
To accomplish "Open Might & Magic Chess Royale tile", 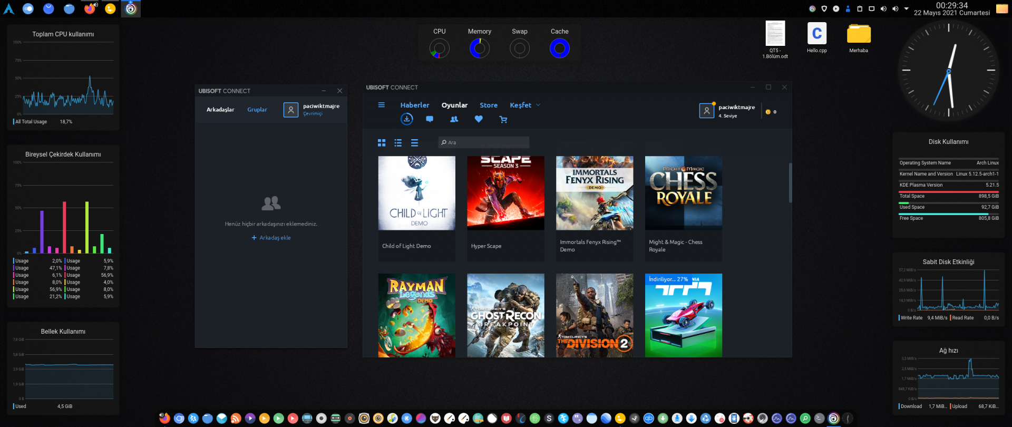I will coord(684,208).
